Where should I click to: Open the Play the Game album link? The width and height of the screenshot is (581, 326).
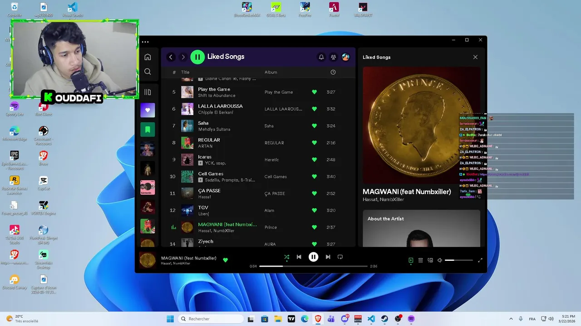click(x=279, y=92)
